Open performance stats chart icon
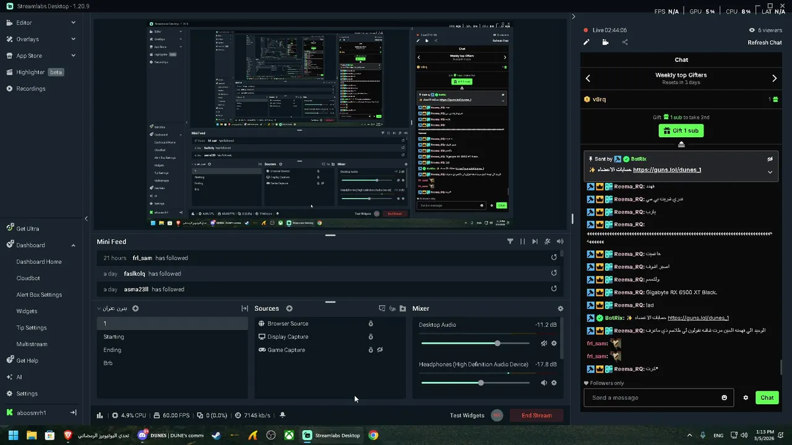 (100, 415)
